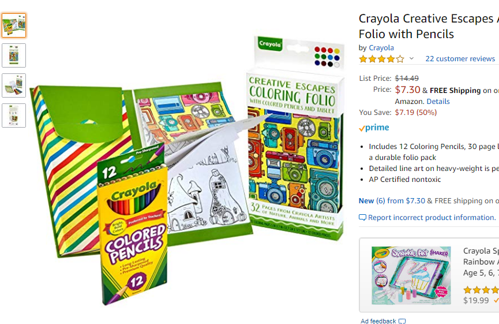Click the Ad feedback link
The width and height of the screenshot is (499, 324).
[378, 321]
